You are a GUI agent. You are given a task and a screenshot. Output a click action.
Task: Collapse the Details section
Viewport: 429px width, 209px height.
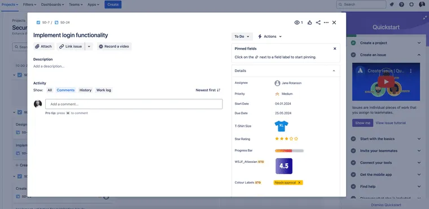(x=334, y=71)
